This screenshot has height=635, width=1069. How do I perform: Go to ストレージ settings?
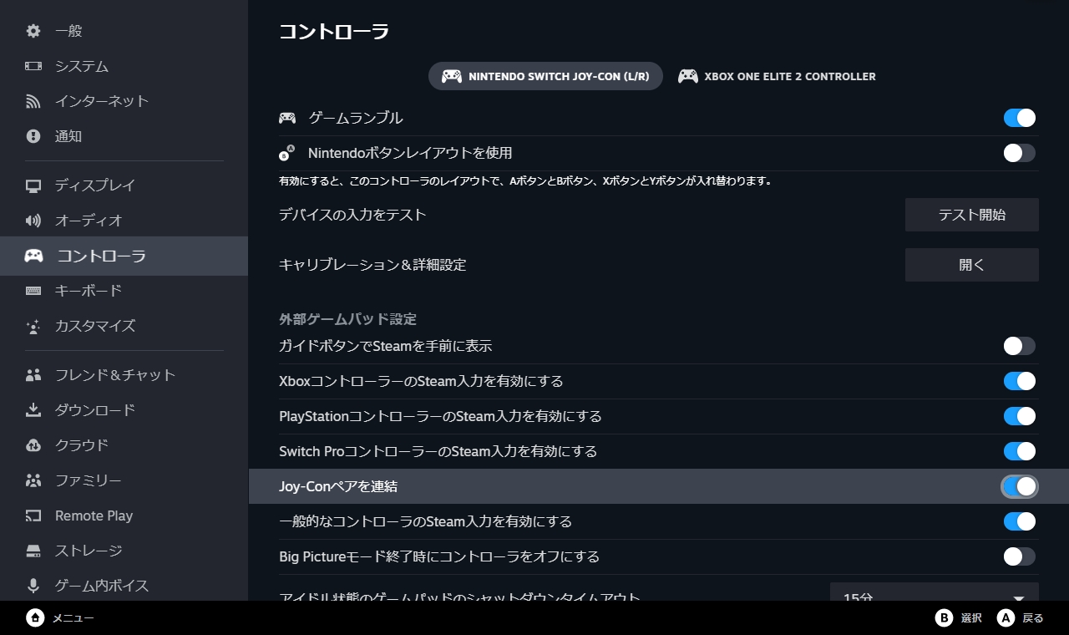point(124,551)
